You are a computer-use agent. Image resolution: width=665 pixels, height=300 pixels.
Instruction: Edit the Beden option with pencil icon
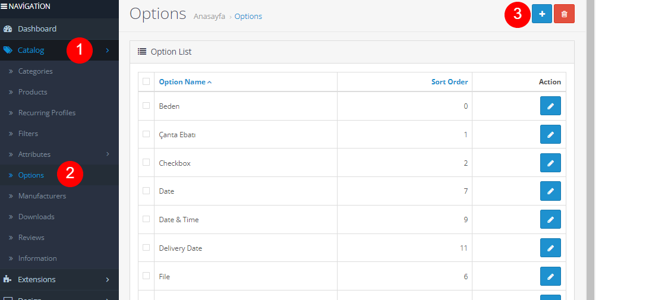click(550, 106)
